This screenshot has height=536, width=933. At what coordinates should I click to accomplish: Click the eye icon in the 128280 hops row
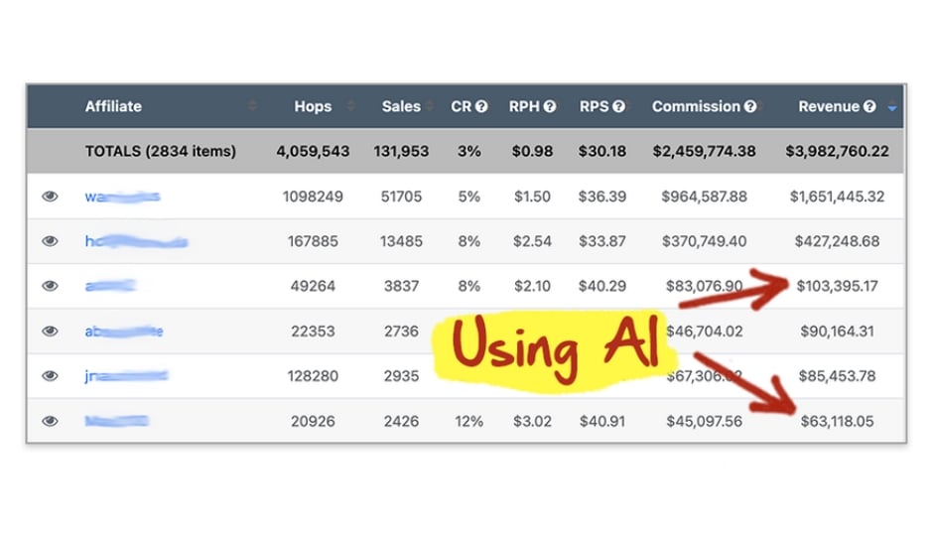coord(50,376)
